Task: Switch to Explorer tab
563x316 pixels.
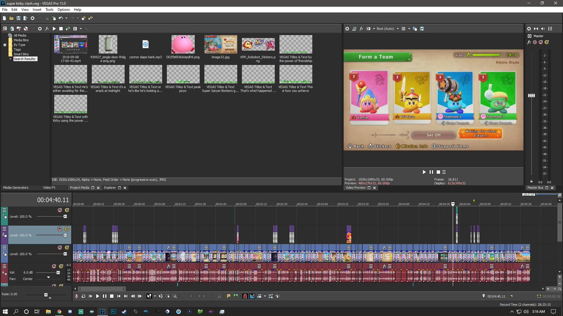Action: 110,188
